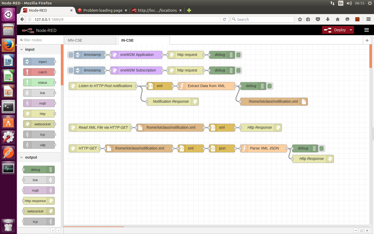
Task: Select the Parse XML JSON function node
Action: click(x=264, y=148)
